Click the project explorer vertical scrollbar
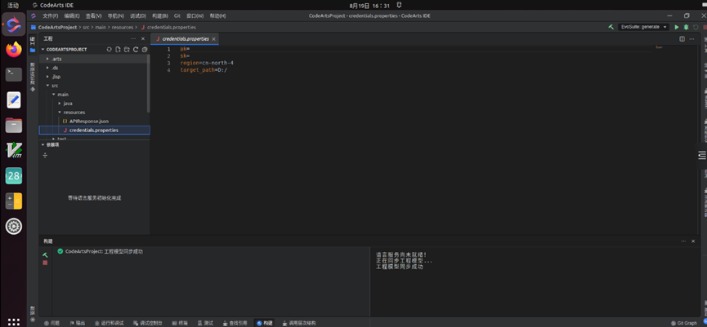The height and width of the screenshot is (327, 707). pos(148,83)
